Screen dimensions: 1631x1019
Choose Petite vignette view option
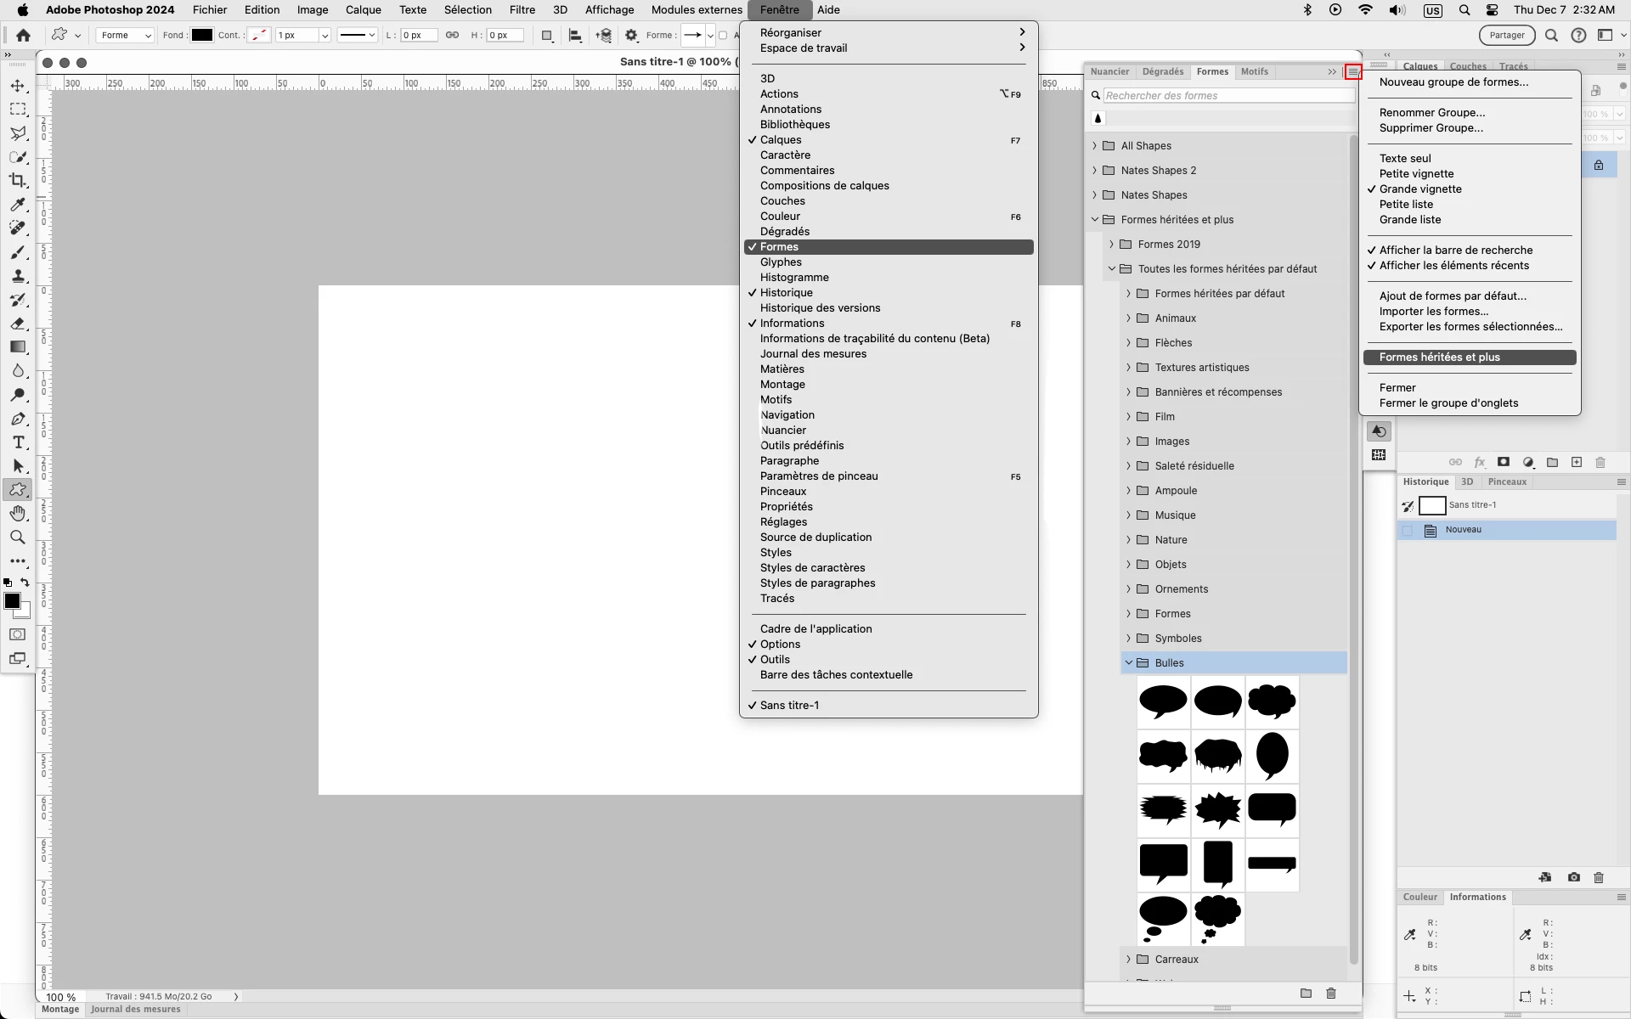click(x=1416, y=174)
